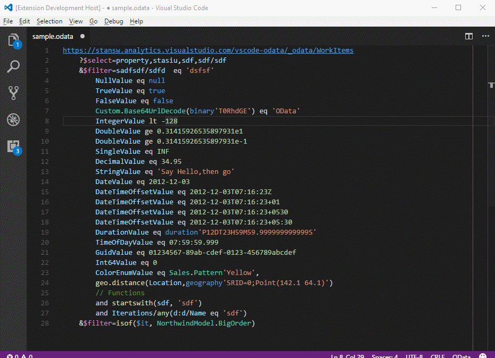Open the Explorer view in the activity bar
Screen dimensions: 495x358
click(13, 40)
